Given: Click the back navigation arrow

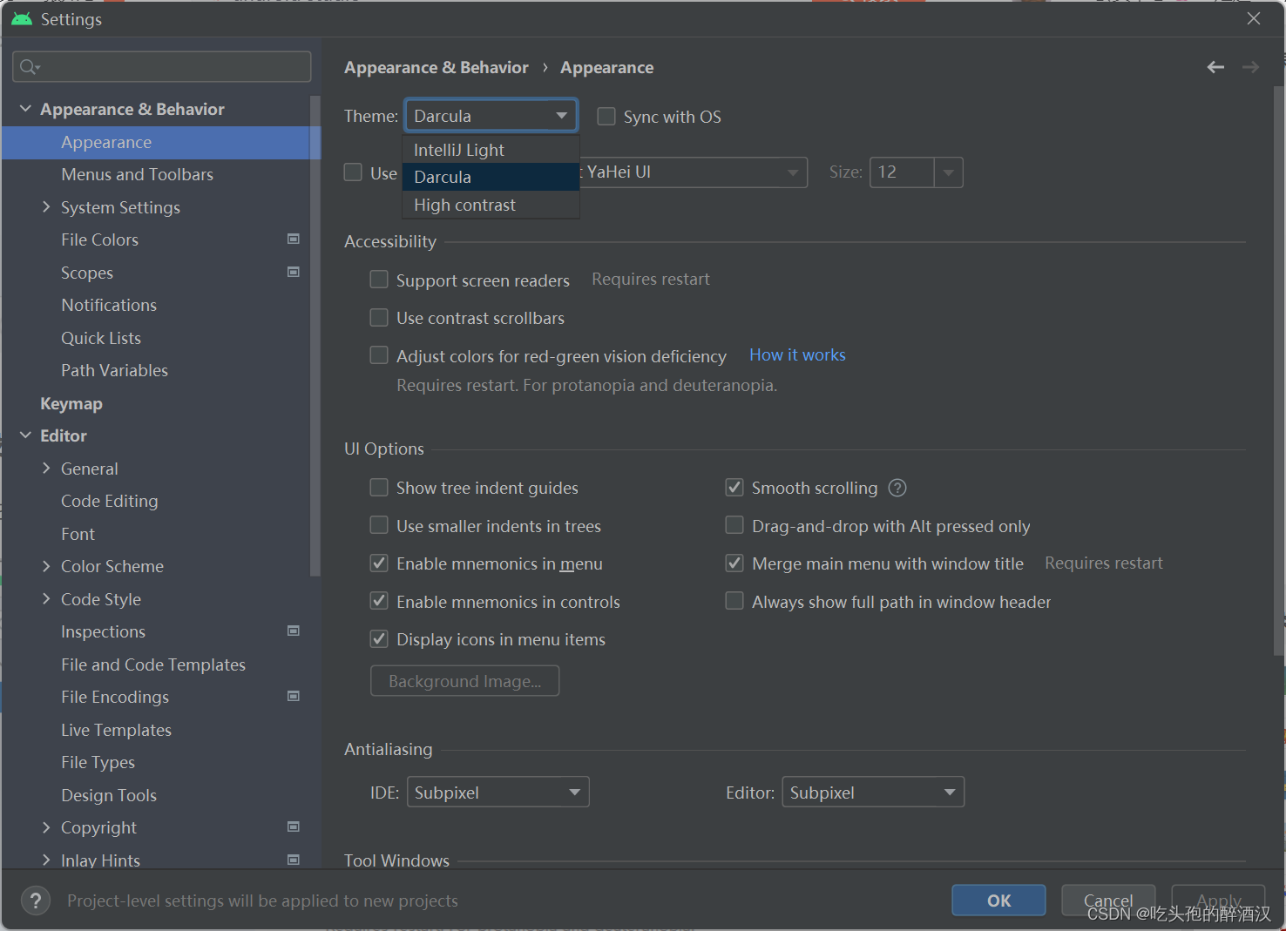Looking at the screenshot, I should click(x=1215, y=67).
